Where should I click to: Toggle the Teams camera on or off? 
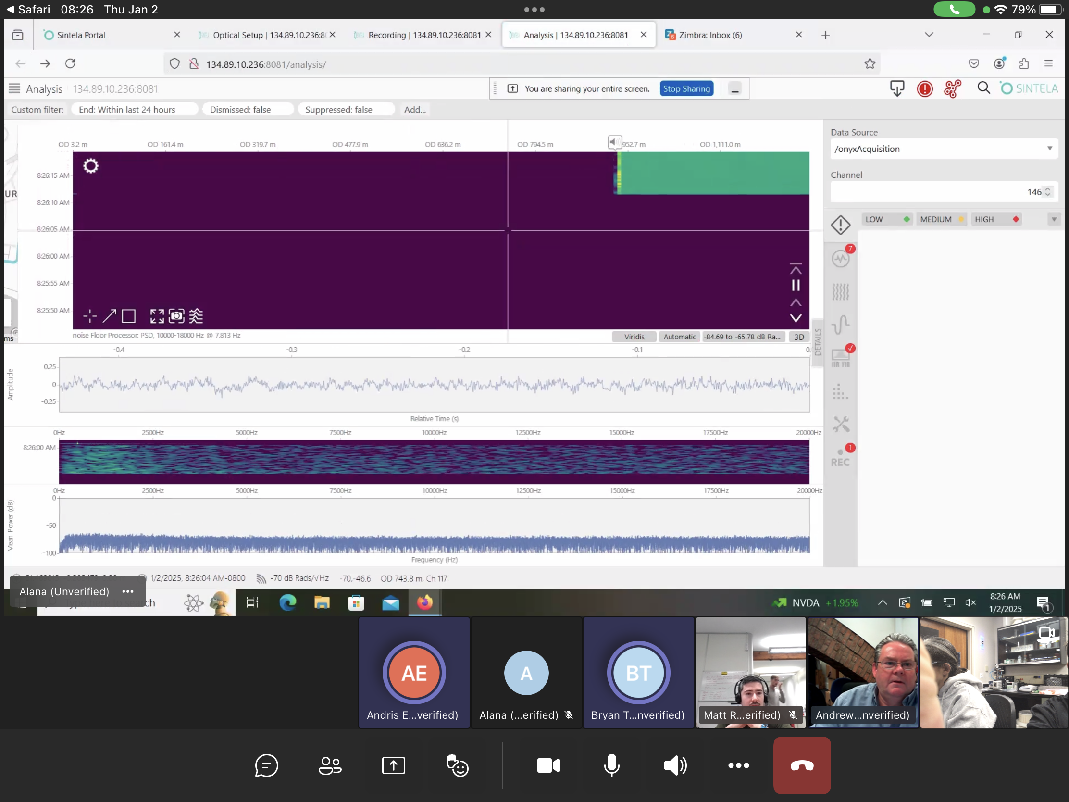(x=548, y=765)
